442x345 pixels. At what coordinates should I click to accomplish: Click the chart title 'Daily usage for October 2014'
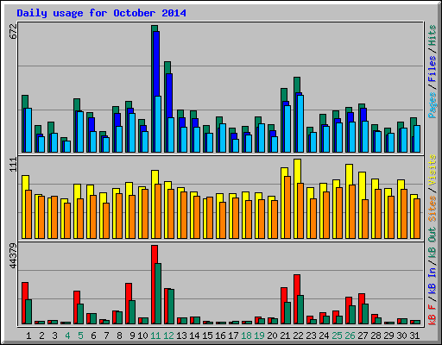point(101,13)
